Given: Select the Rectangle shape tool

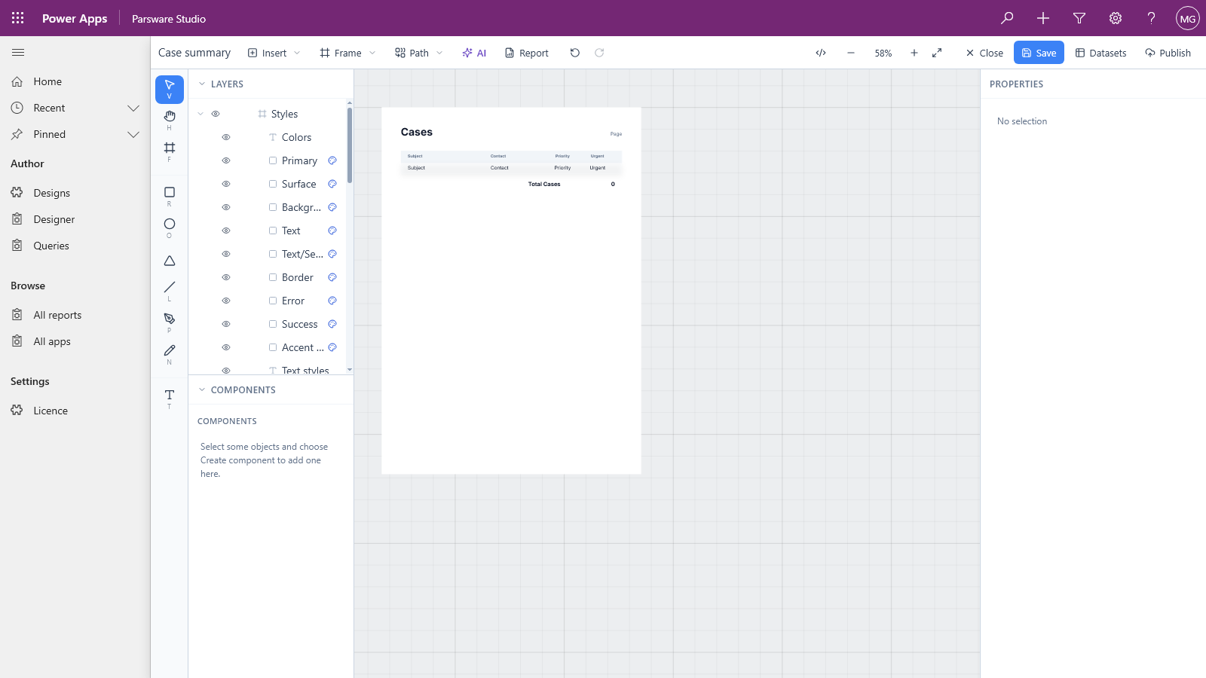Looking at the screenshot, I should click(170, 196).
